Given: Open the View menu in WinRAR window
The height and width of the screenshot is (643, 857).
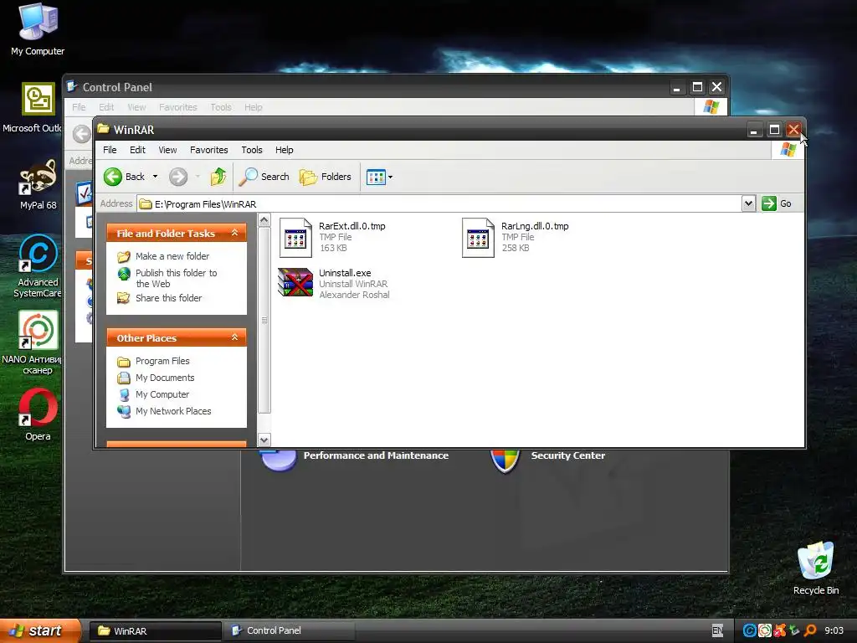Looking at the screenshot, I should [x=167, y=150].
